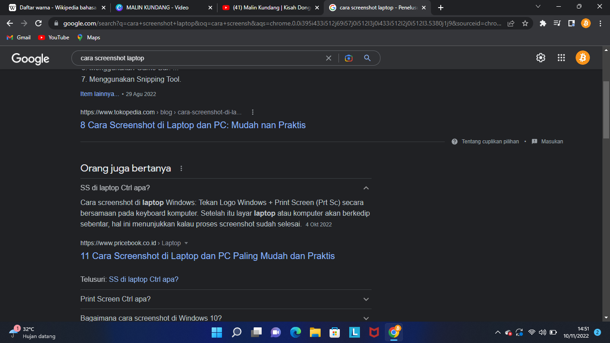The image size is (610, 343).
Task: Search by image with camera icon
Action: tap(349, 58)
